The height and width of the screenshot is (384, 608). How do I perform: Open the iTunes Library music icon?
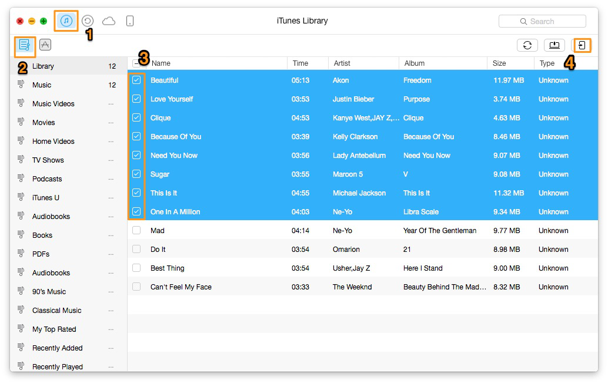[x=66, y=21]
